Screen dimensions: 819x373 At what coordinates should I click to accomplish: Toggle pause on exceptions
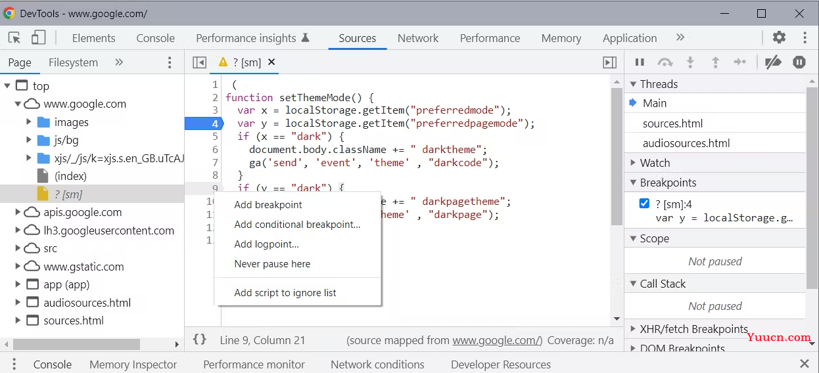[799, 62]
